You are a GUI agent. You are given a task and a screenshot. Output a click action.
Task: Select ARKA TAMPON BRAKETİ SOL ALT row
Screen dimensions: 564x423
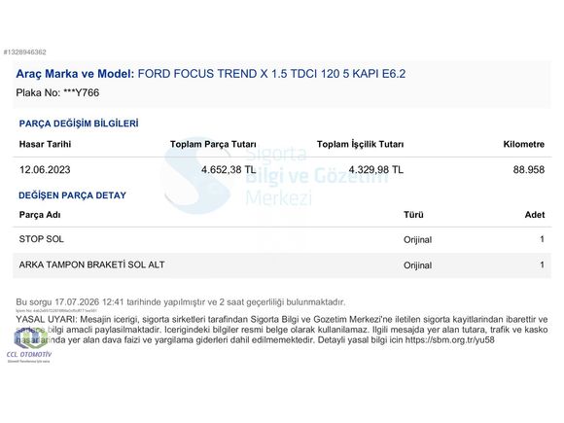tap(282, 265)
